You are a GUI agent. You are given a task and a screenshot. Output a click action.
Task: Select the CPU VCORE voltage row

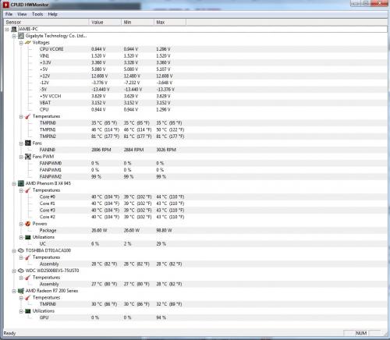click(x=195, y=49)
